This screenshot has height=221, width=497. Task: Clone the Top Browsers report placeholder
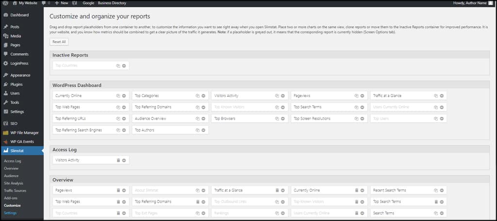tap(277, 118)
